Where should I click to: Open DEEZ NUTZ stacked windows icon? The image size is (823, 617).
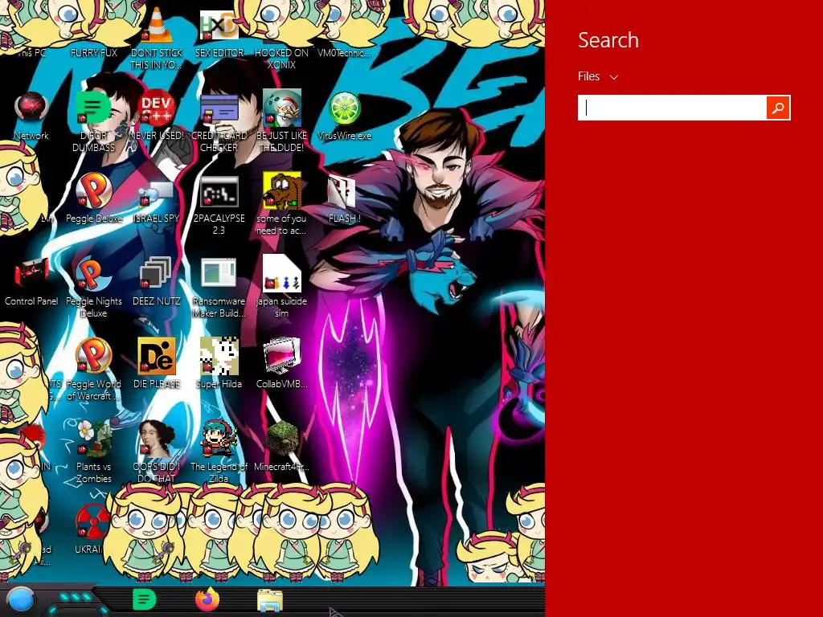pyautogui.click(x=157, y=273)
